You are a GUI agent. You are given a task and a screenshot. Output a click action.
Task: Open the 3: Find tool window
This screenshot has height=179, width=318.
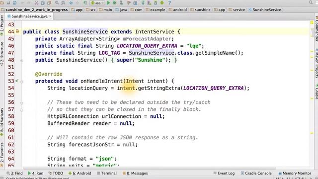pos(14,173)
